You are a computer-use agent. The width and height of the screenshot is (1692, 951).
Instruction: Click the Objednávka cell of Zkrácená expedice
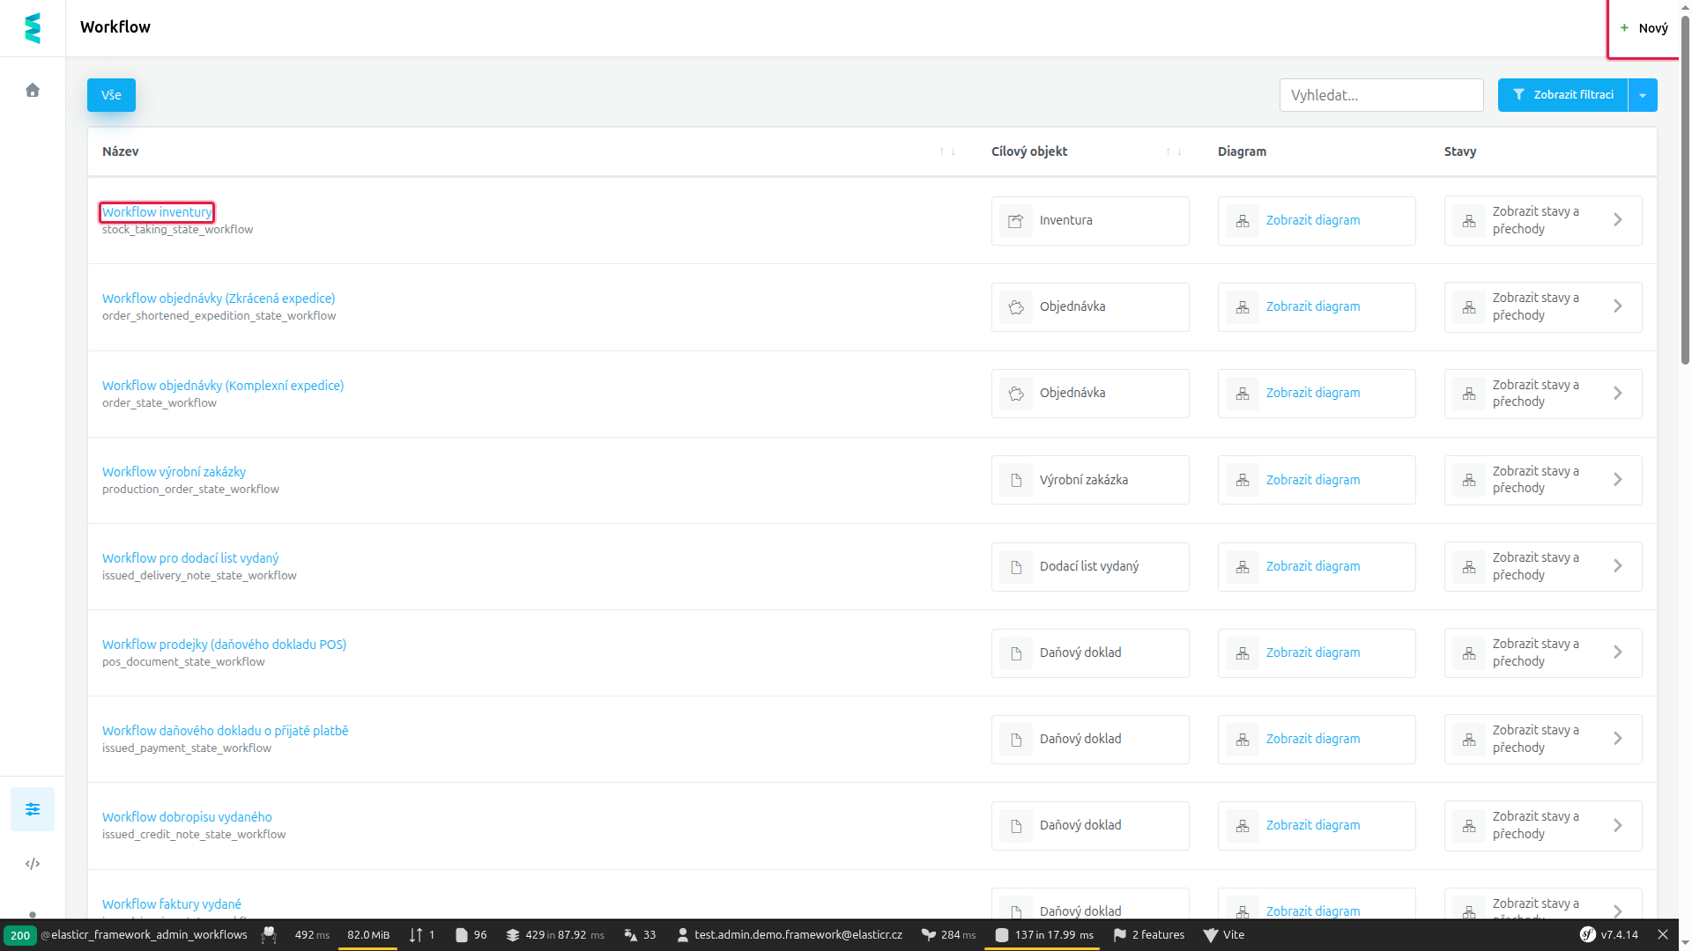coord(1090,306)
